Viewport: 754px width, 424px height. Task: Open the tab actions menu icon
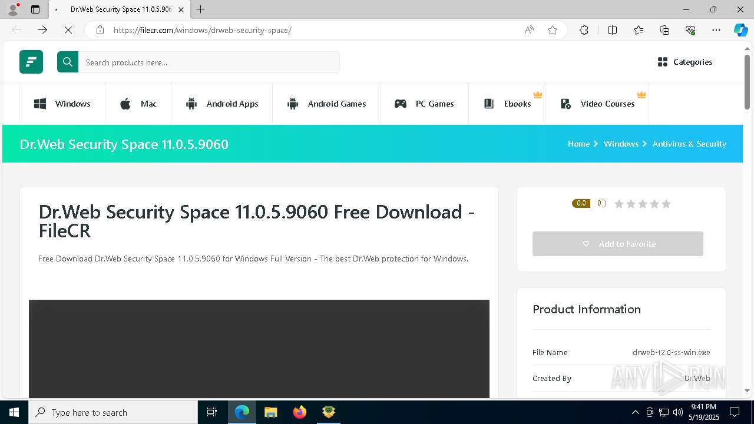coord(35,9)
